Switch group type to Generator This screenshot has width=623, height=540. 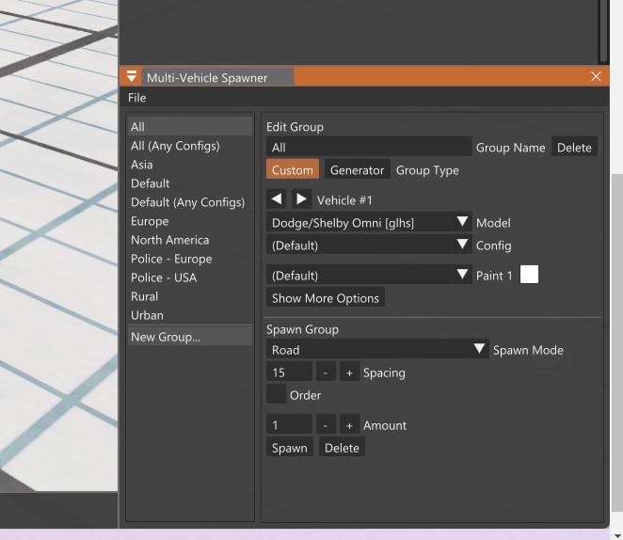(x=357, y=170)
